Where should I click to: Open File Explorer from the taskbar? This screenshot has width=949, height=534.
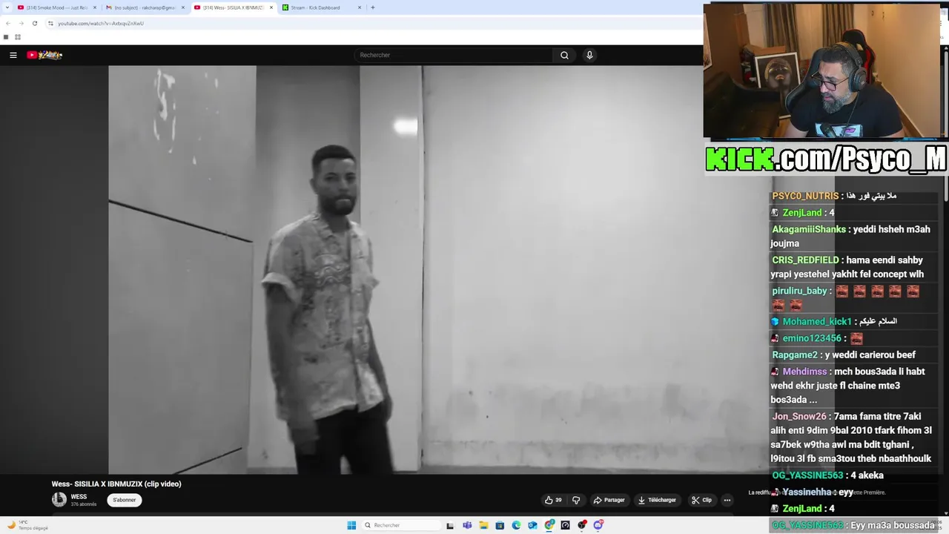pyautogui.click(x=483, y=525)
